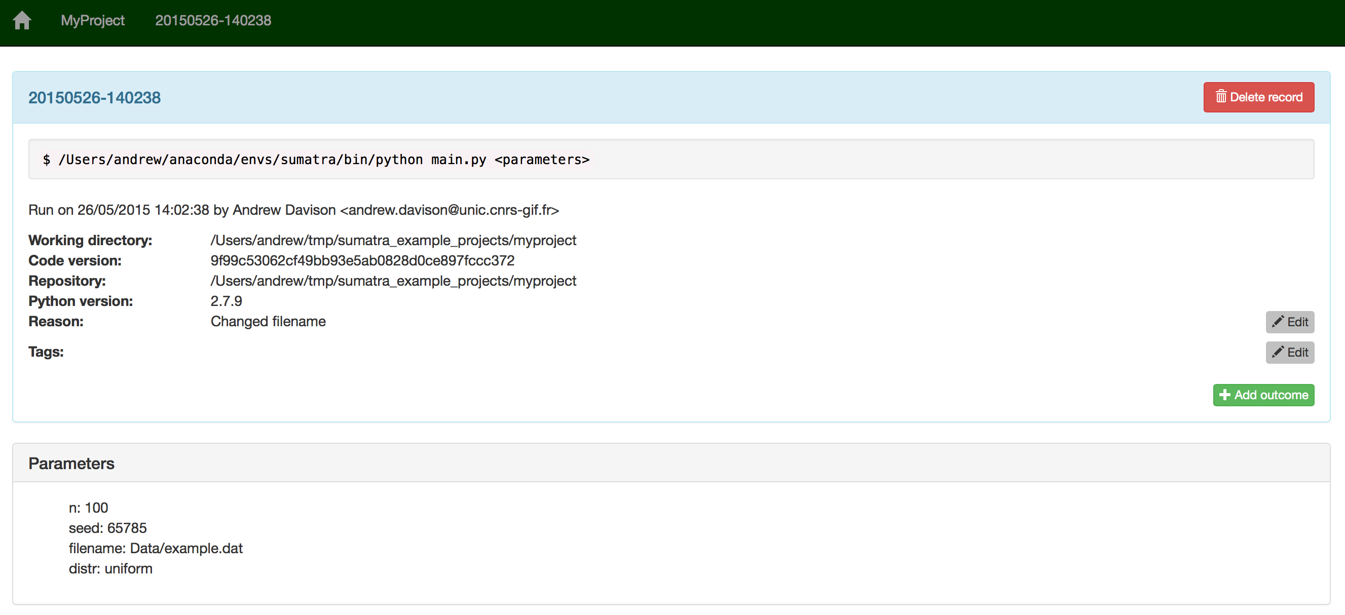Click the Repository label
This screenshot has width=1345, height=615.
pyautogui.click(x=67, y=281)
